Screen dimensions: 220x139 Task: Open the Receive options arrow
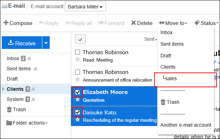click(x=46, y=43)
